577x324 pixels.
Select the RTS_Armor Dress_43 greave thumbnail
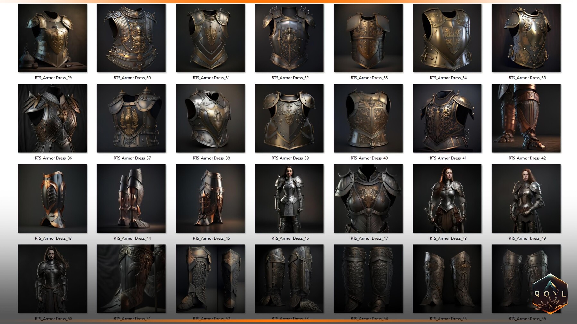click(x=53, y=198)
